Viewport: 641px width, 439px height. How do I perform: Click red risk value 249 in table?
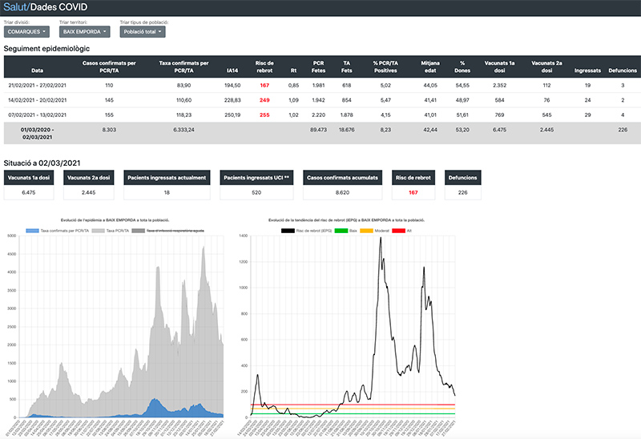[x=264, y=100]
